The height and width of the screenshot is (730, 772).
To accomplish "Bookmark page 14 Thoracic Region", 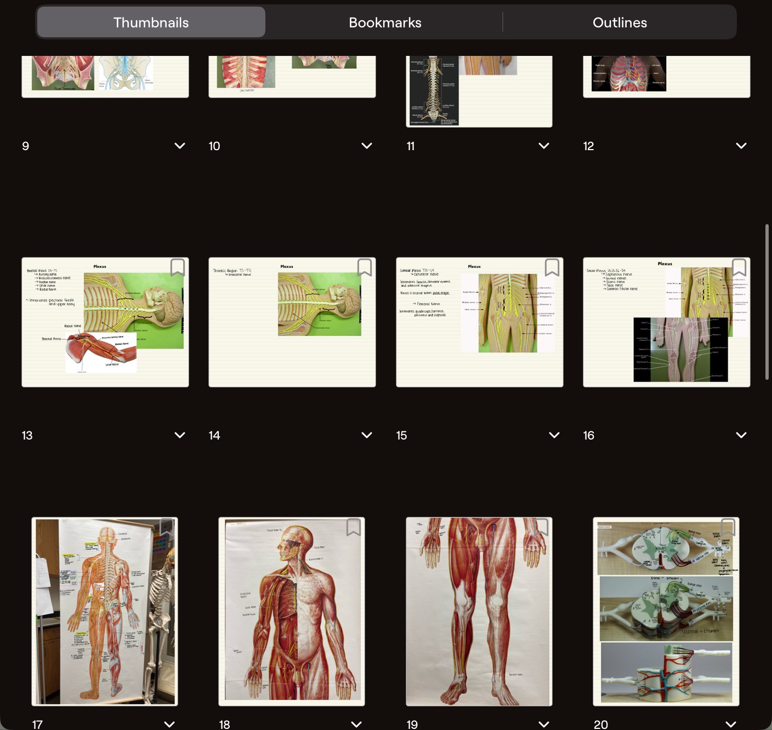I will [365, 268].
